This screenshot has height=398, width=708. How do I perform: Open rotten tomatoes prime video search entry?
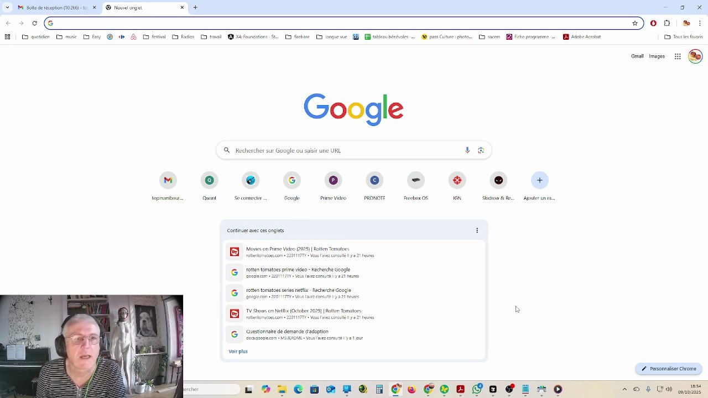354,273
